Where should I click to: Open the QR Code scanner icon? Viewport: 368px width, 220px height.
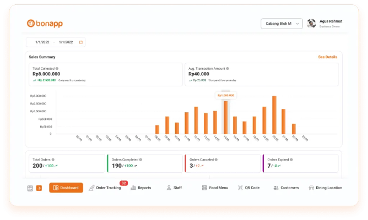click(x=240, y=188)
